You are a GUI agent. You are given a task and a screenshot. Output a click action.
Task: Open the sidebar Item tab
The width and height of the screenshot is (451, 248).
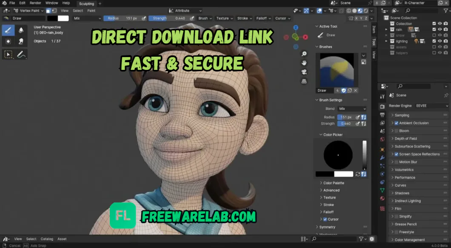click(374, 29)
